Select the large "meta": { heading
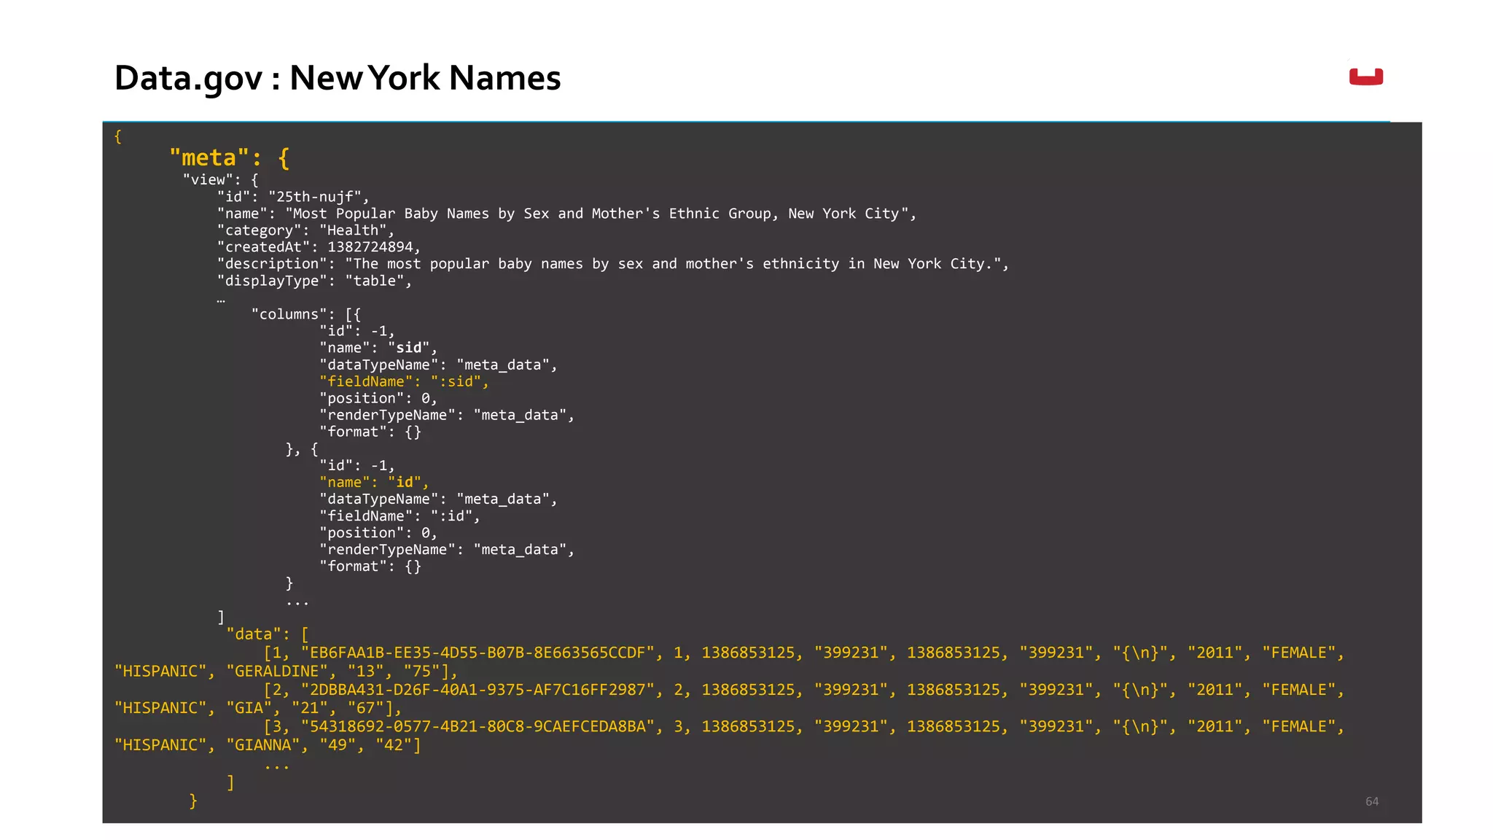Screen dimensions: 1493x840 230,158
